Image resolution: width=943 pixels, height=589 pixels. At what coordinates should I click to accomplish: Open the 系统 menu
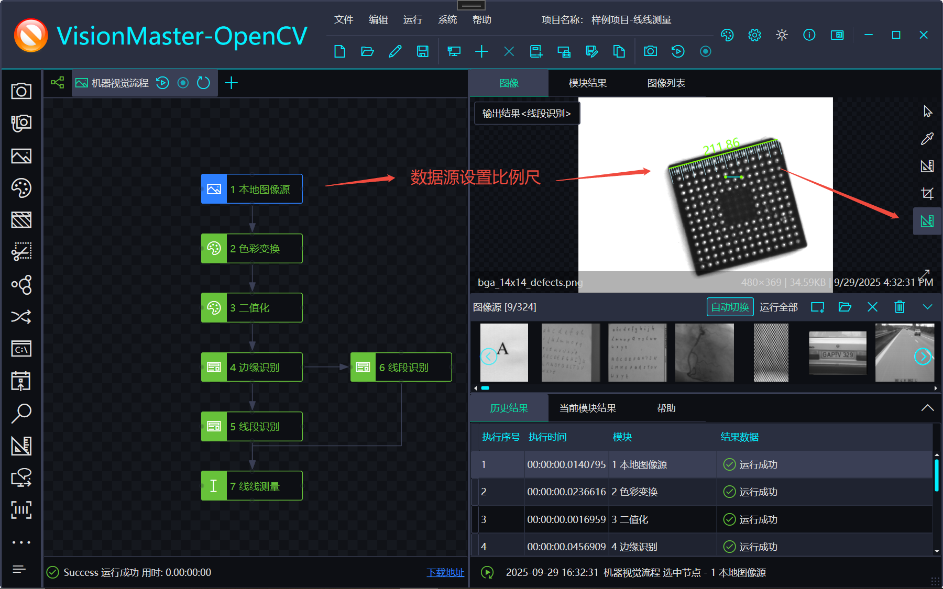pyautogui.click(x=447, y=20)
